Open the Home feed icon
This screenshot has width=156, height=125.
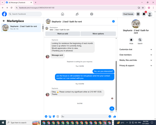click(x=62, y=14)
